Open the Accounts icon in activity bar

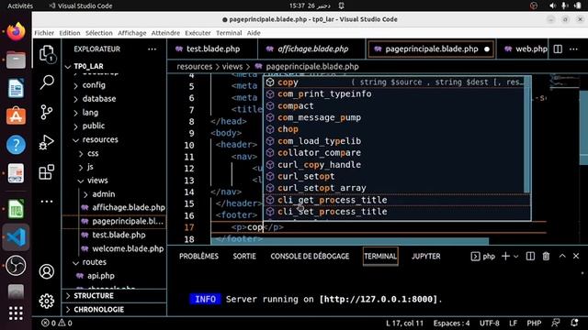tap(47, 271)
